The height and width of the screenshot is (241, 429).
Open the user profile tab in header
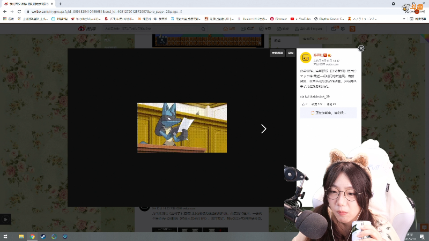[x=308, y=29]
